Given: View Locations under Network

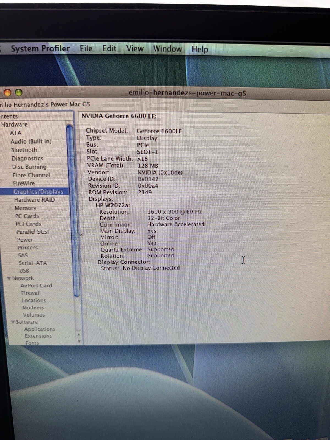Looking at the screenshot, I should 34,300.
